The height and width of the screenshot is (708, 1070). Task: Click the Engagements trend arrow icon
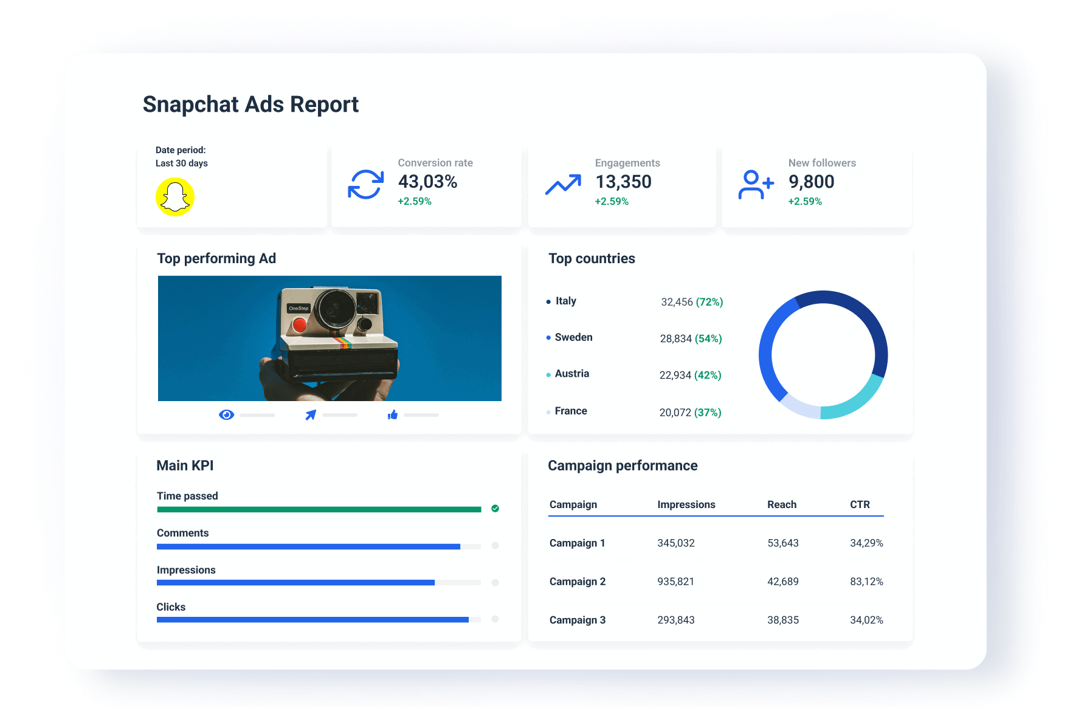click(x=562, y=182)
